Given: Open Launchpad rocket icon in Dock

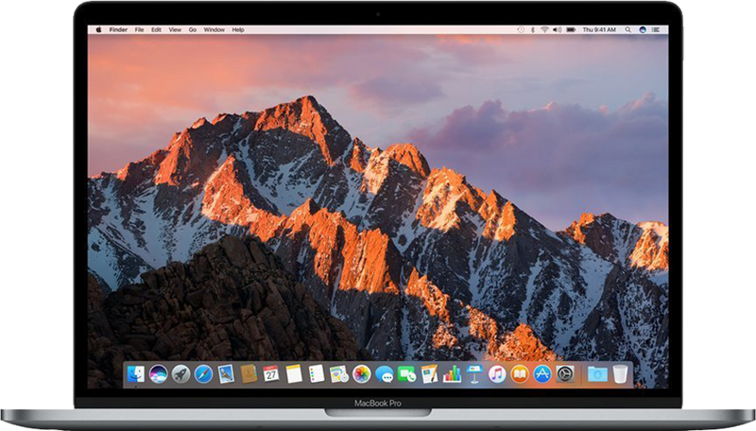Looking at the screenshot, I should (180, 373).
